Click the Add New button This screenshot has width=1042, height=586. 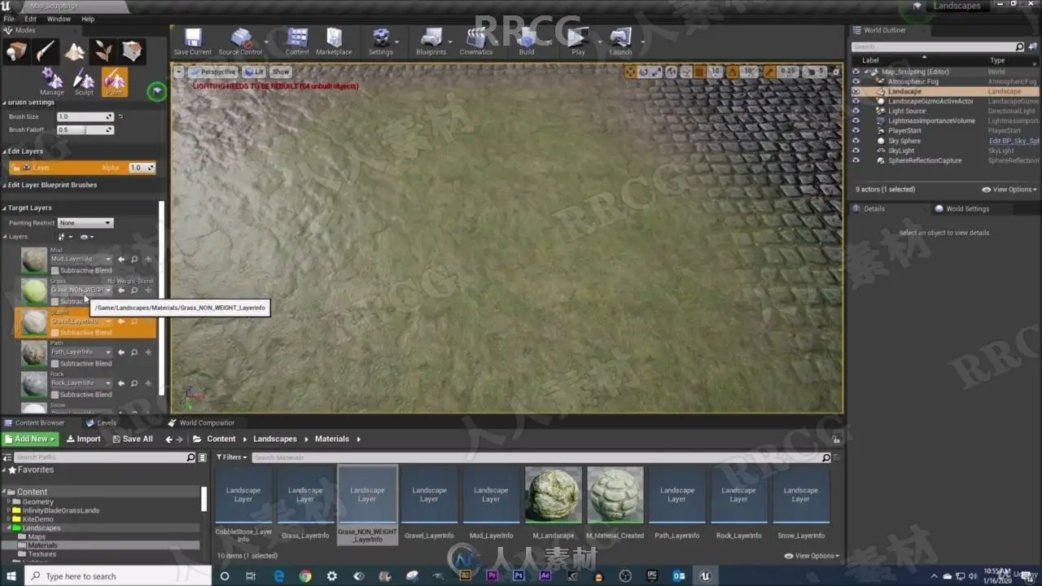pyautogui.click(x=31, y=439)
